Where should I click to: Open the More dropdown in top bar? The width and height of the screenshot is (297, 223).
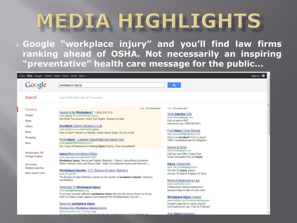(x=83, y=76)
